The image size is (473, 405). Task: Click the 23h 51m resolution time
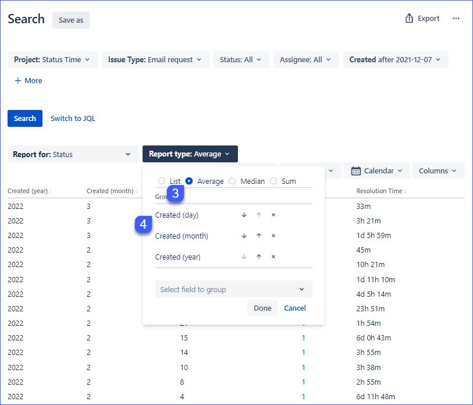click(x=371, y=308)
